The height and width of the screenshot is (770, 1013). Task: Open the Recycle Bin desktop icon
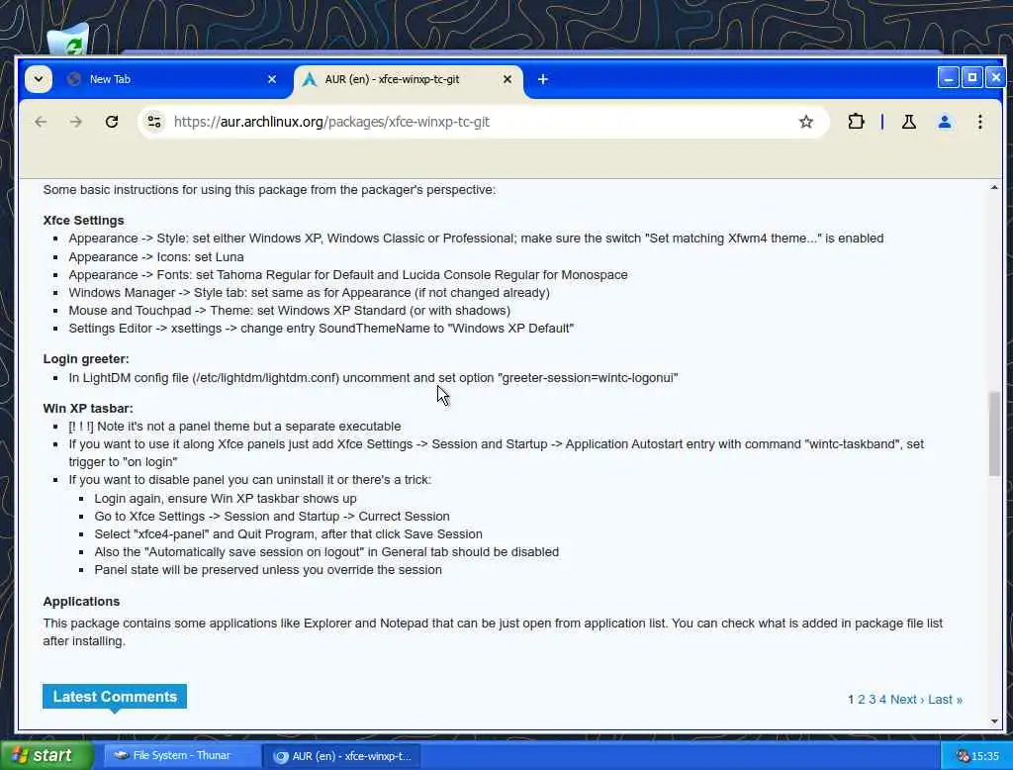pos(68,40)
